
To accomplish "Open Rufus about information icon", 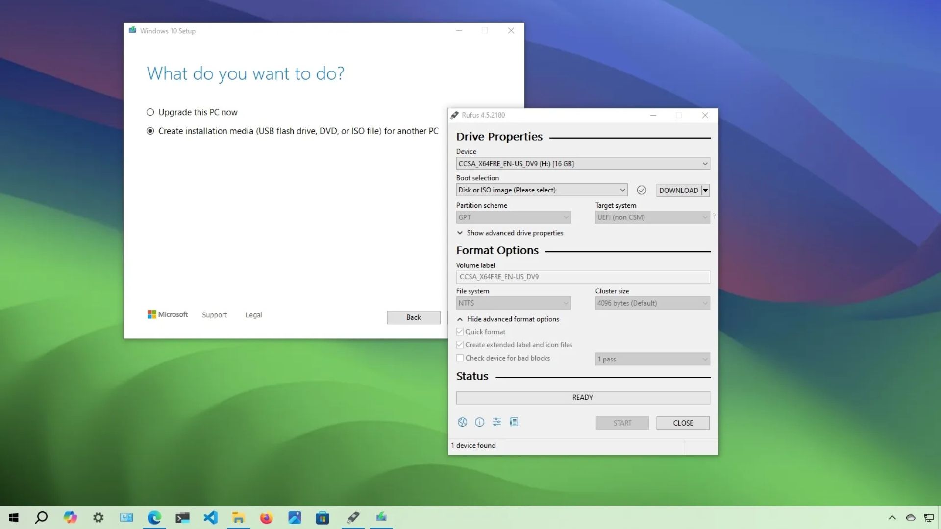I will pyautogui.click(x=479, y=422).
